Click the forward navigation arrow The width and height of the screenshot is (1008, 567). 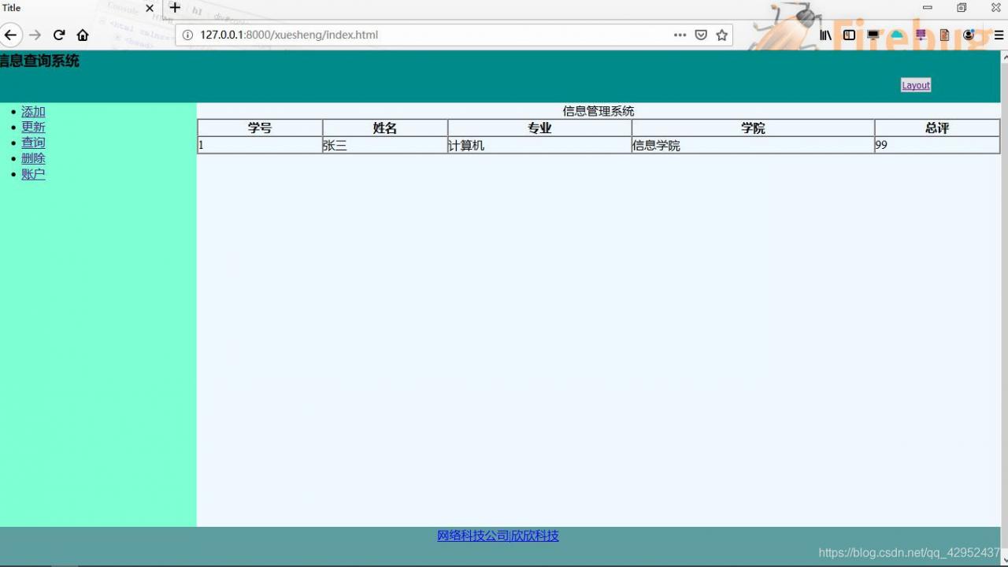pos(35,35)
